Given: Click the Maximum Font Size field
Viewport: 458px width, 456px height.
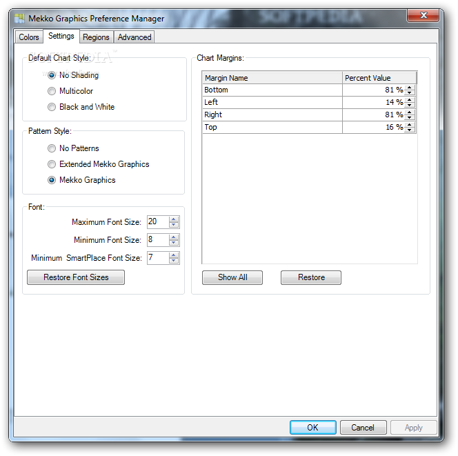Looking at the screenshot, I should click(158, 222).
